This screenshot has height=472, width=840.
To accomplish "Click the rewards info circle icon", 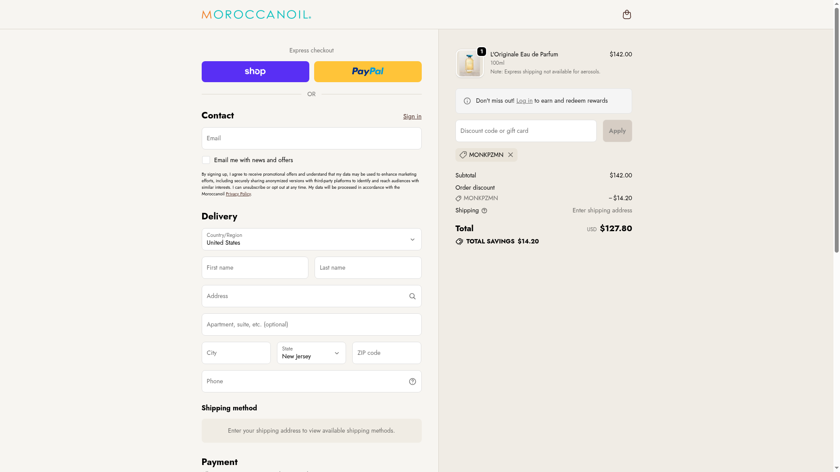I will point(467,101).
